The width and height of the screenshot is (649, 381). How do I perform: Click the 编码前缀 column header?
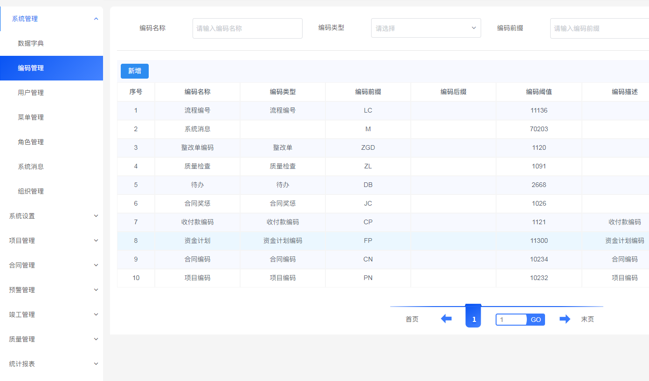[x=368, y=92]
